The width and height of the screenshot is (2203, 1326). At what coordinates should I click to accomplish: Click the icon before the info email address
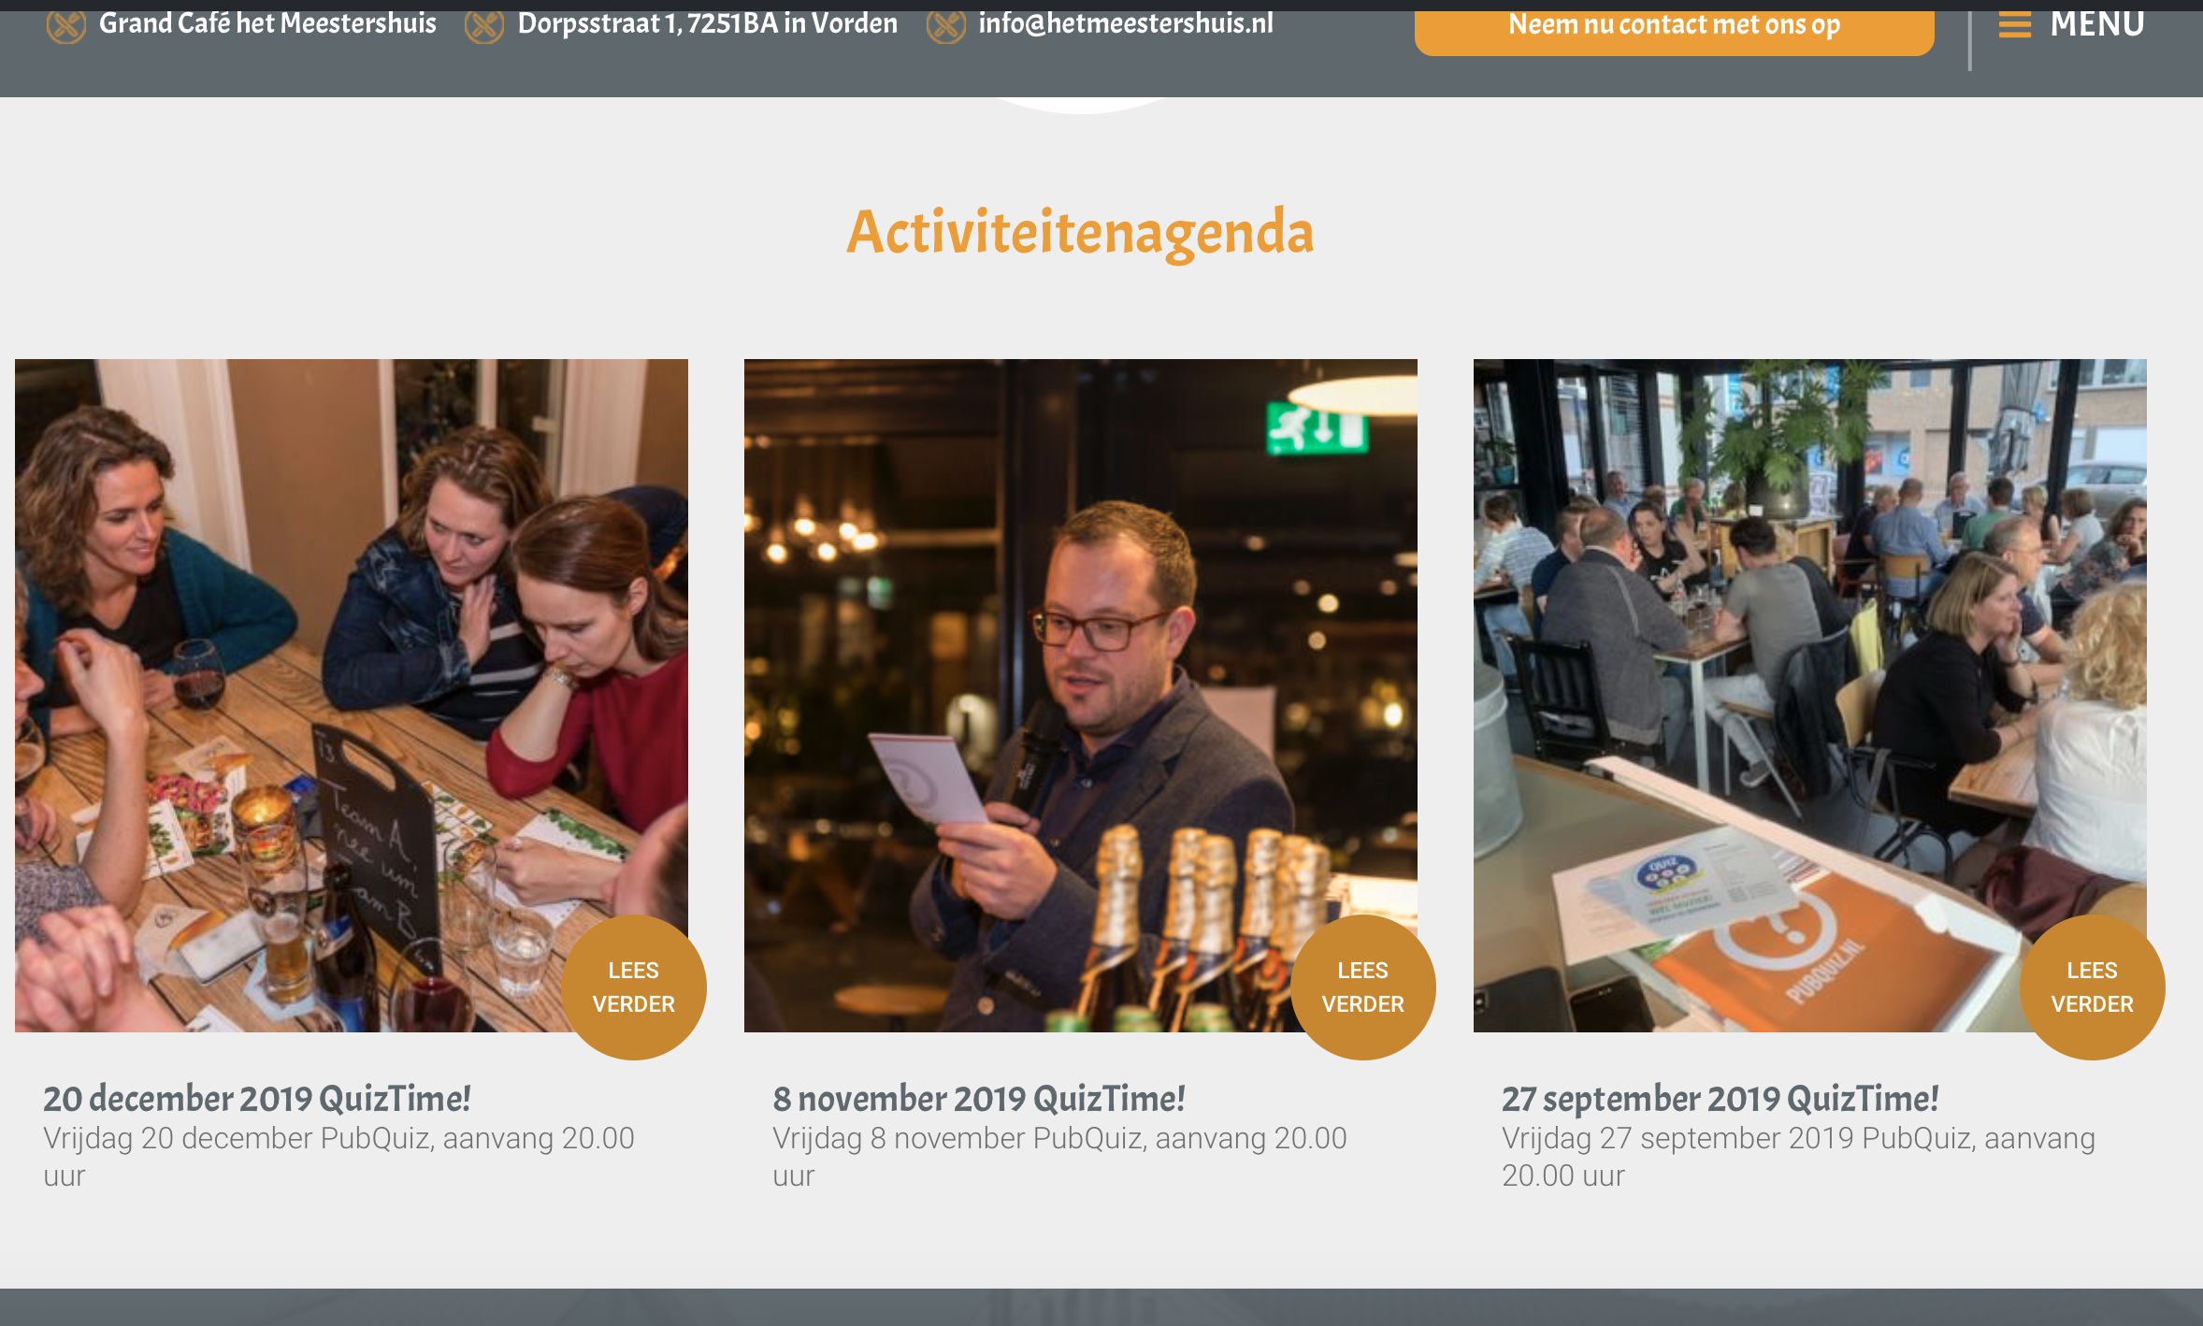point(945,26)
